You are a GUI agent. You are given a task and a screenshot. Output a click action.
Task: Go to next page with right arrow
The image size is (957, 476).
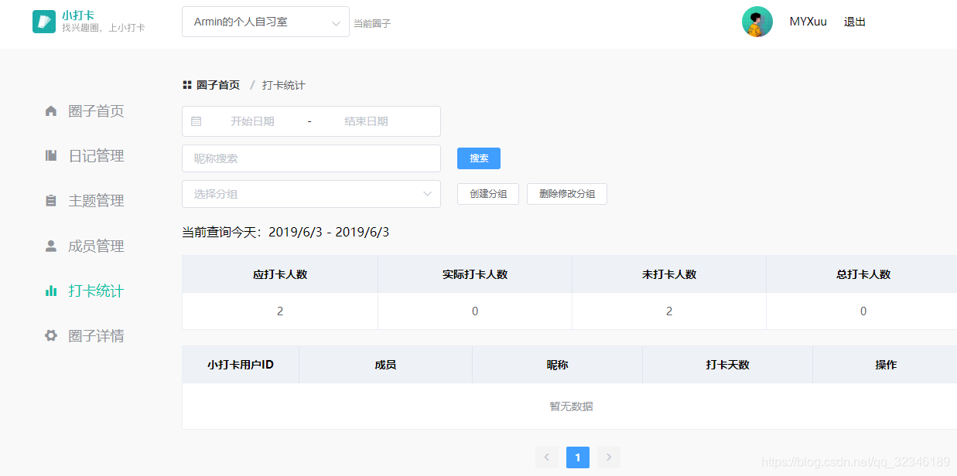(609, 457)
